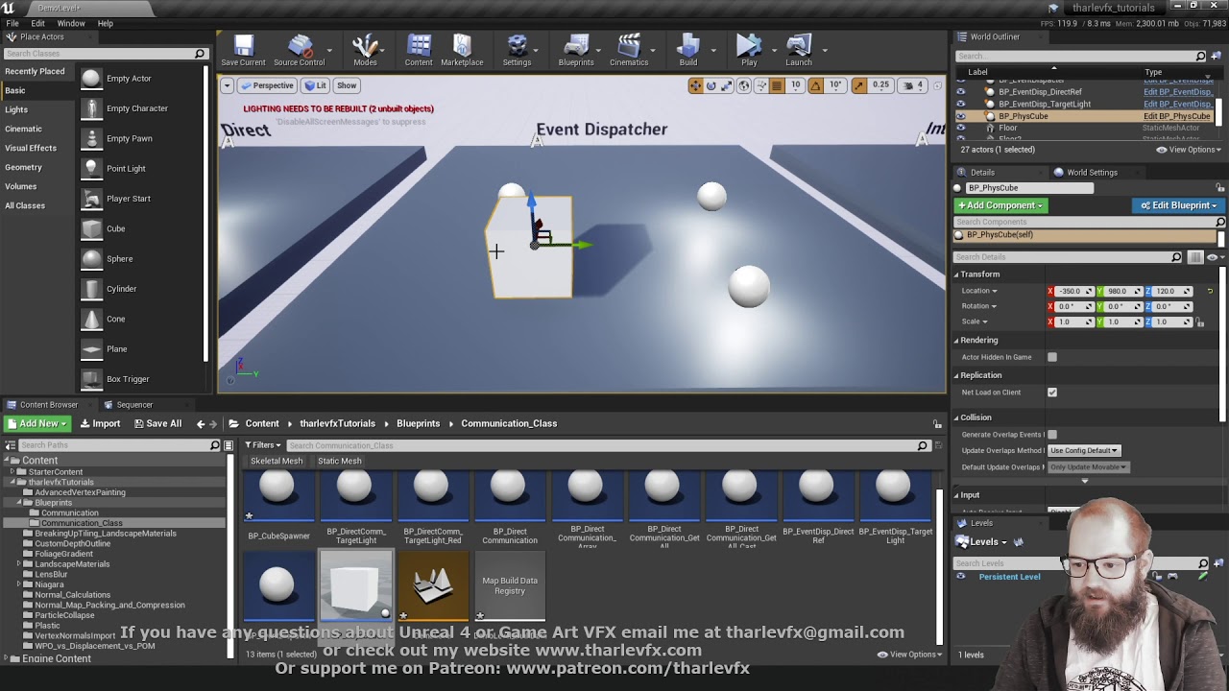This screenshot has height=691, width=1229.
Task: Click the Play toolbar icon
Action: [x=749, y=51]
